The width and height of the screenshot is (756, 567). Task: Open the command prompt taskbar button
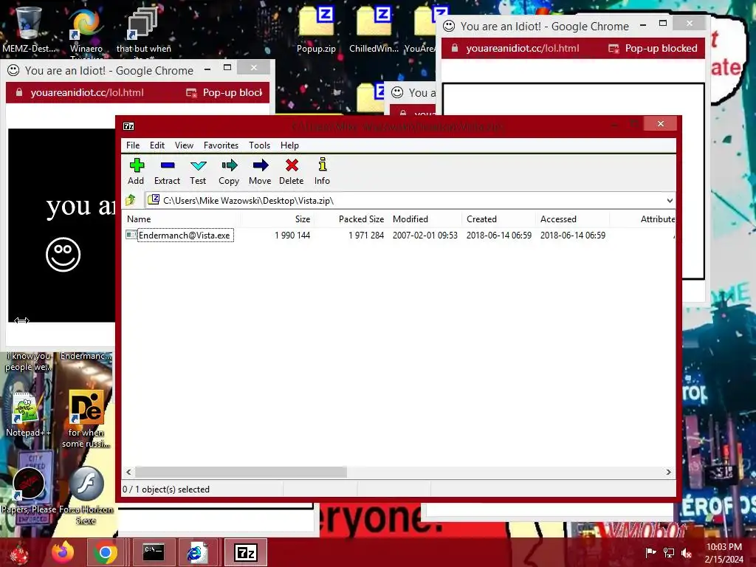click(154, 552)
